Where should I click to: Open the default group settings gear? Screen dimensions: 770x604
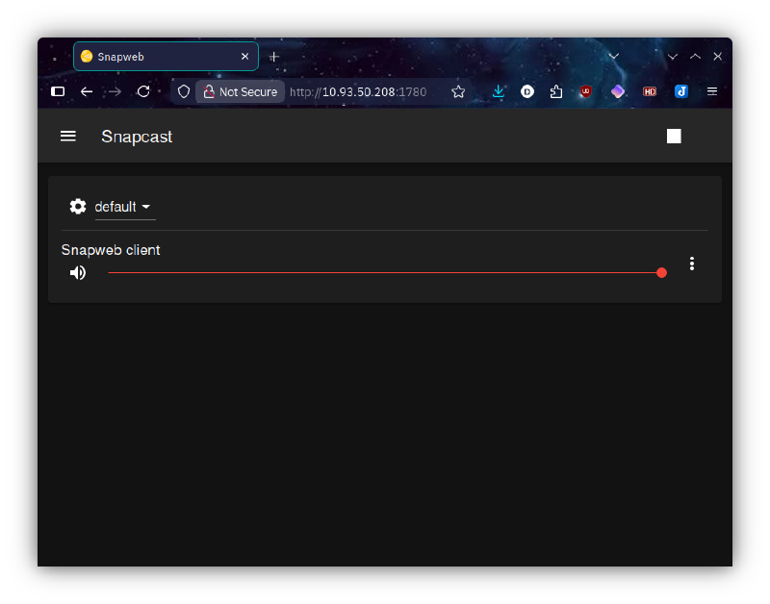click(x=78, y=207)
